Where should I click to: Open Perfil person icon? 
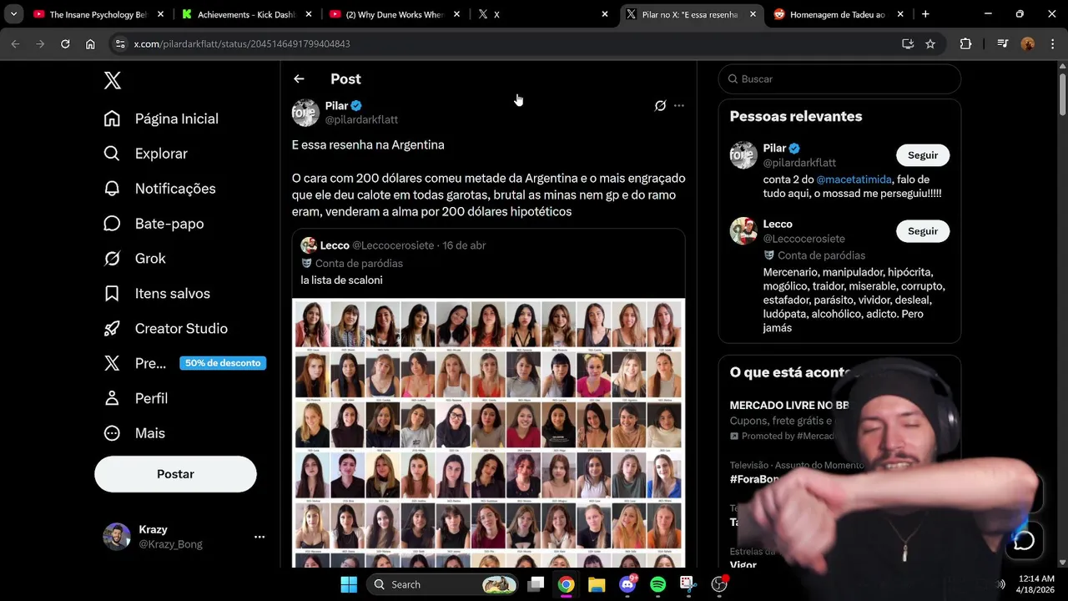112,398
